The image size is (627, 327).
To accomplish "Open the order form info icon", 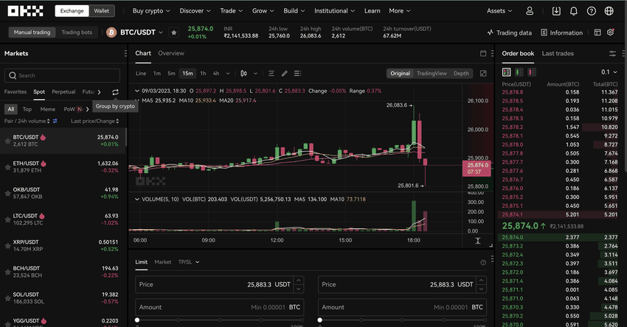I will click(483, 262).
